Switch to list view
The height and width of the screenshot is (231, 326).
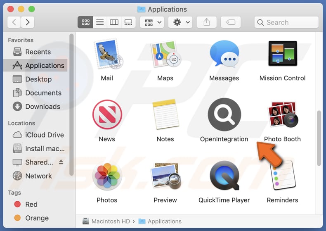100,22
